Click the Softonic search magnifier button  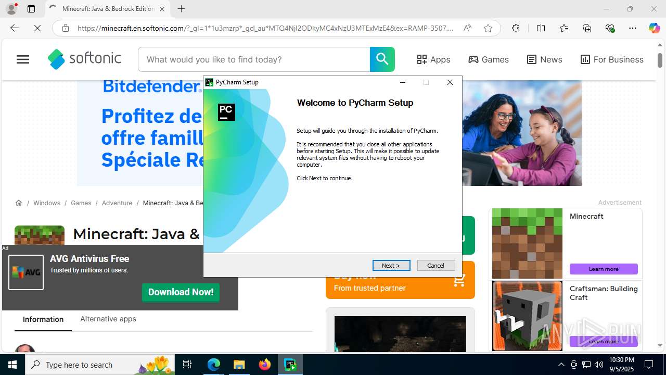point(382,59)
